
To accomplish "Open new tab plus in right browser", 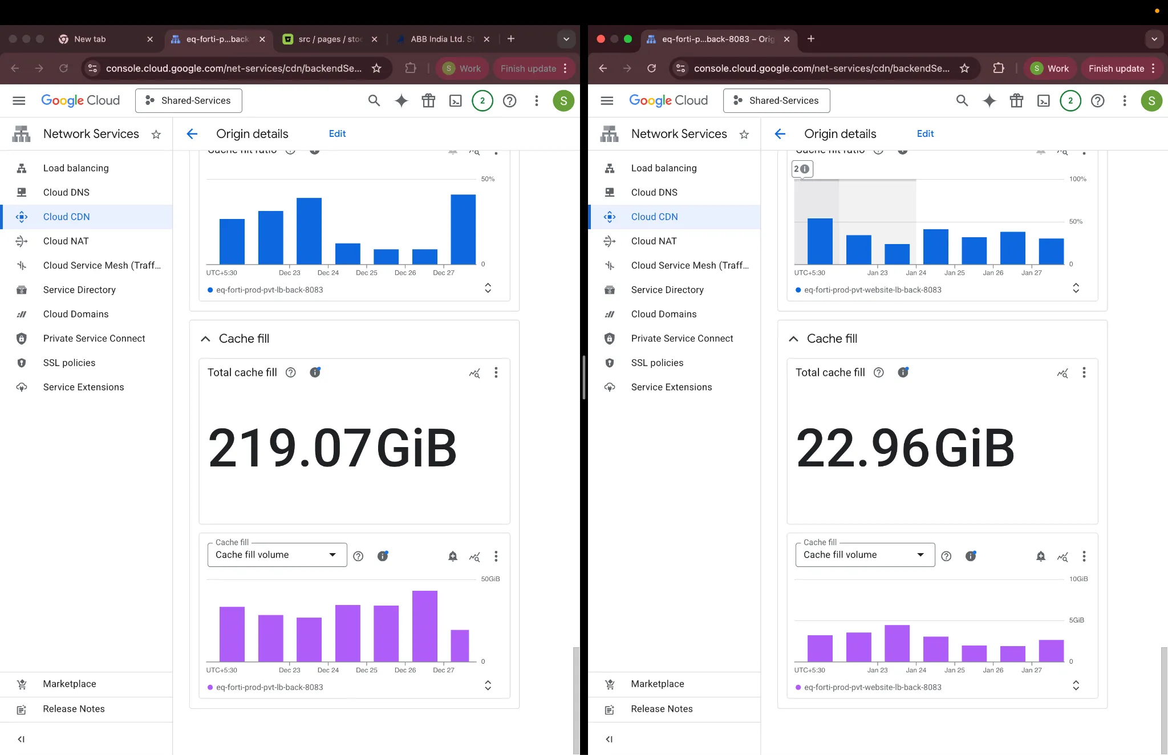I will pos(811,39).
